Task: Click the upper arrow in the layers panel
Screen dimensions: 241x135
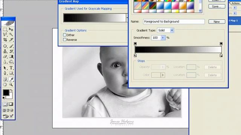Action: (235, 7)
